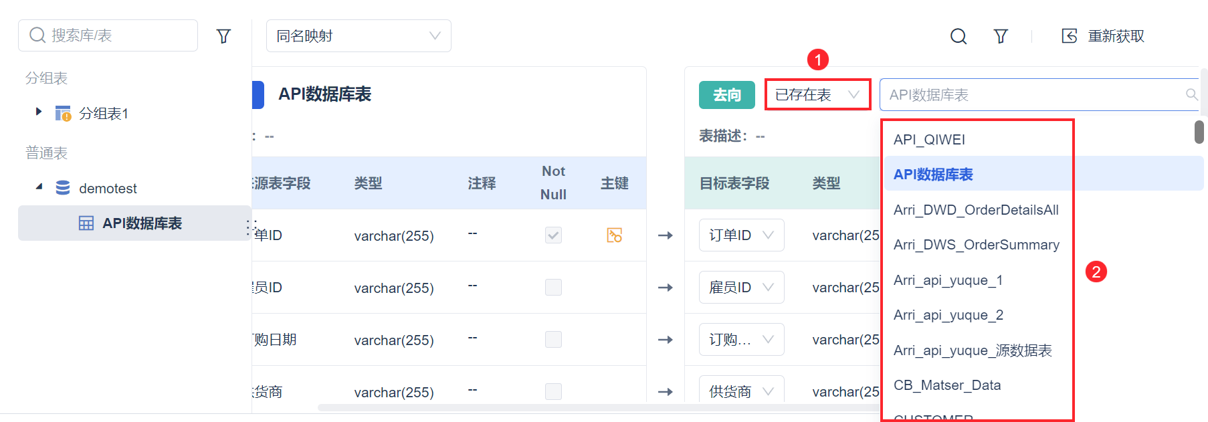
Task: Click the 重新获取 button
Action: click(1116, 36)
